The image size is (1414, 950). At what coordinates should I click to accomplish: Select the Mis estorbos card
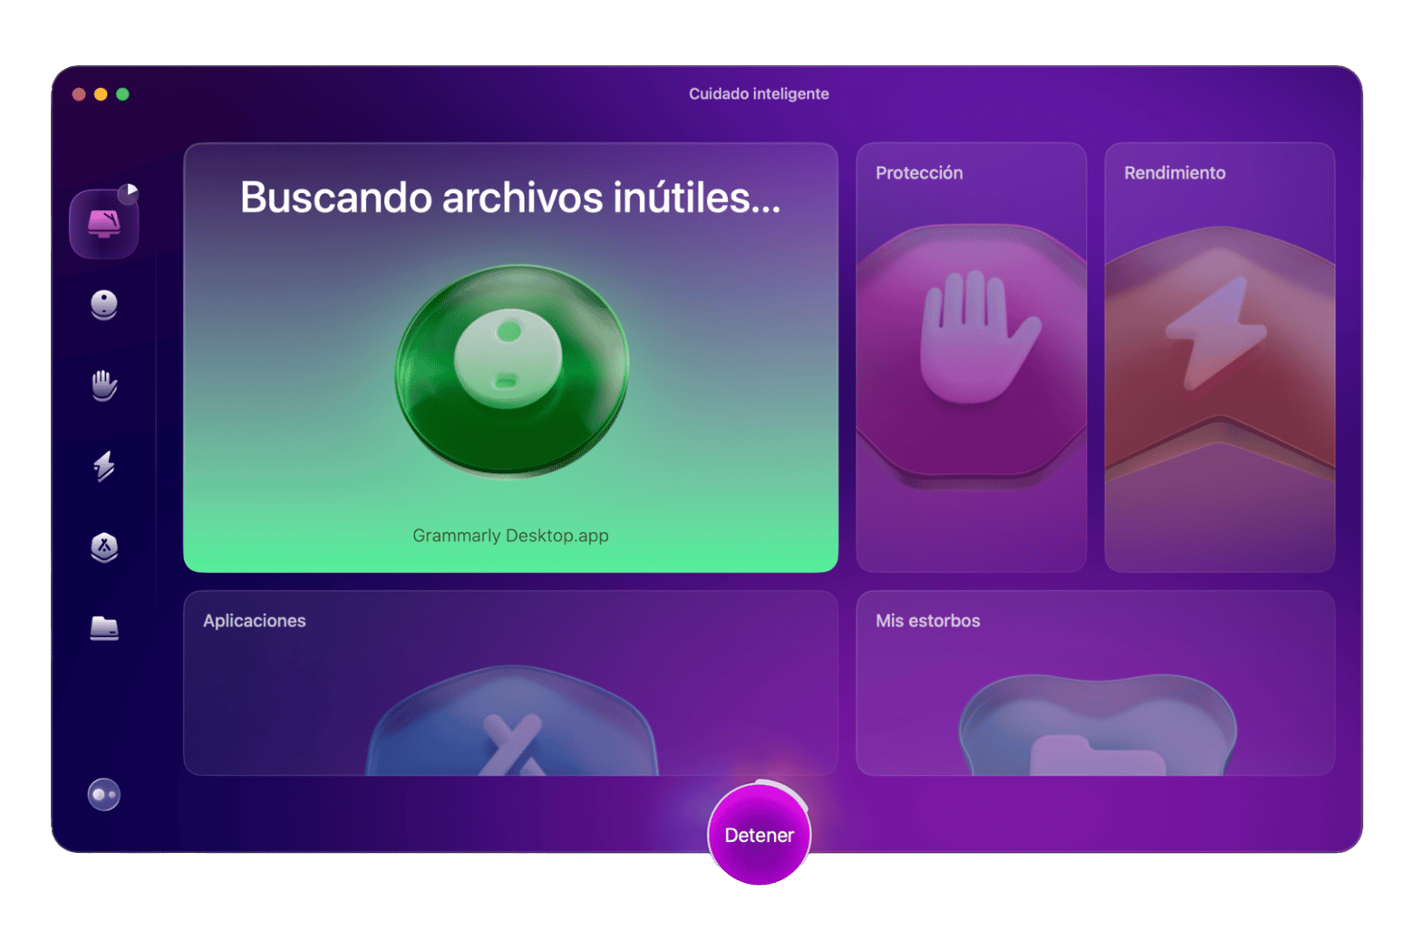[x=1095, y=683]
